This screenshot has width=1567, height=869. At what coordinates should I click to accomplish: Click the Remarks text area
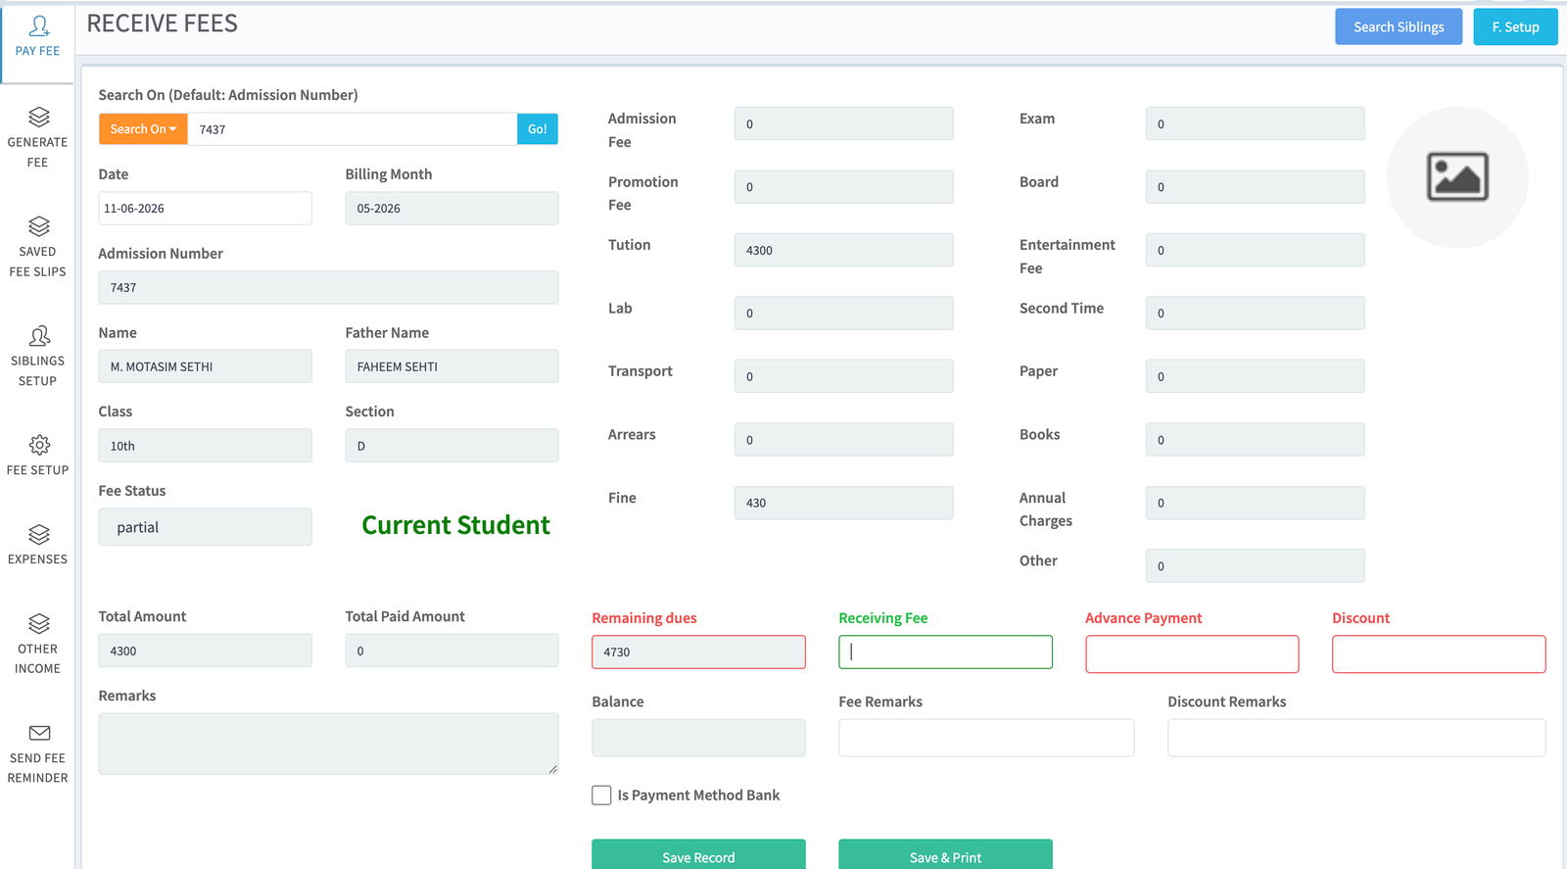pos(328,744)
